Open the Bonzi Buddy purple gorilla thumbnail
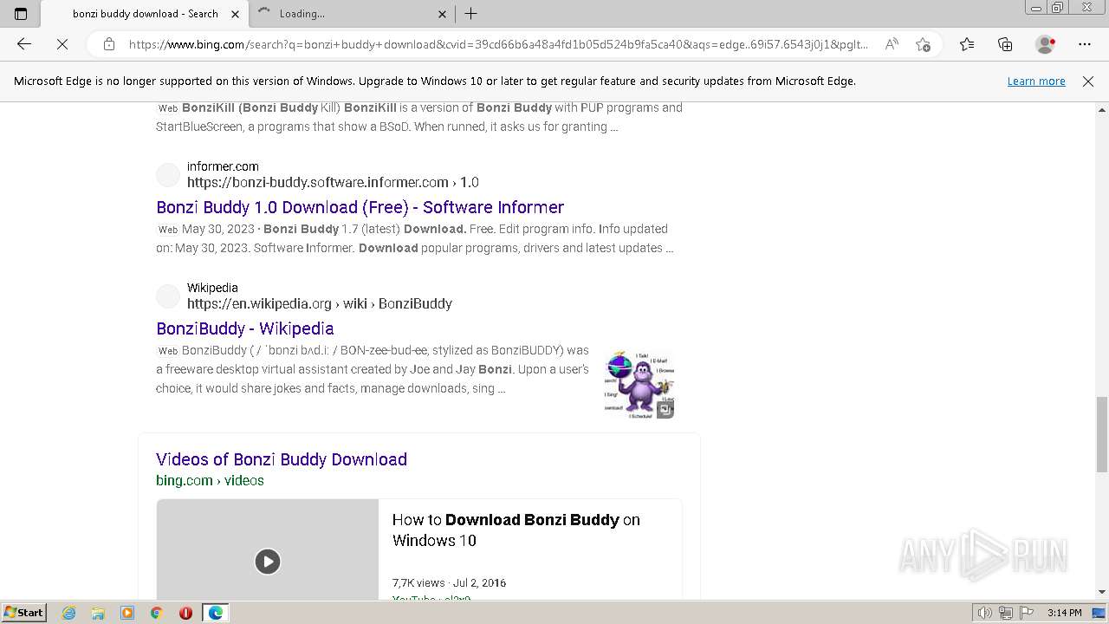 click(x=639, y=383)
